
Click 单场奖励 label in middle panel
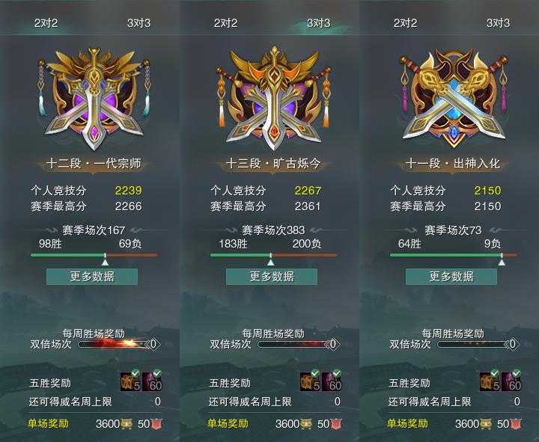[x=228, y=424]
